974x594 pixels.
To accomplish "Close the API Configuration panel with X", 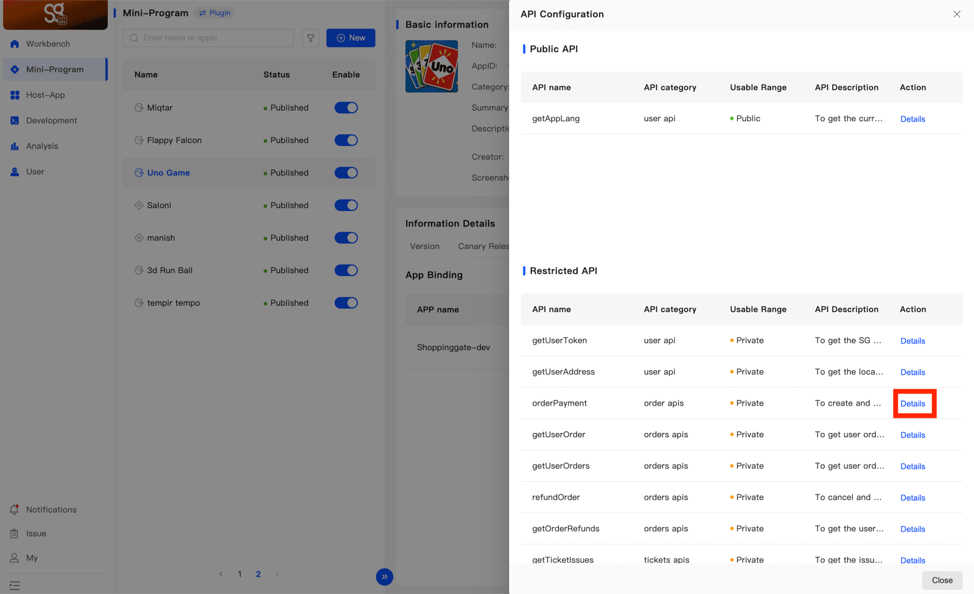I will 957,14.
